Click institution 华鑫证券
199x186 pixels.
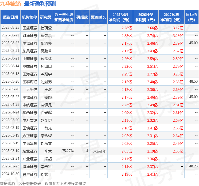30,66
